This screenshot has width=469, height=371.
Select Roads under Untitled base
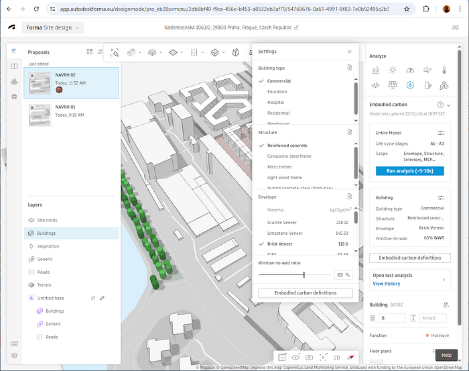(71, 337)
